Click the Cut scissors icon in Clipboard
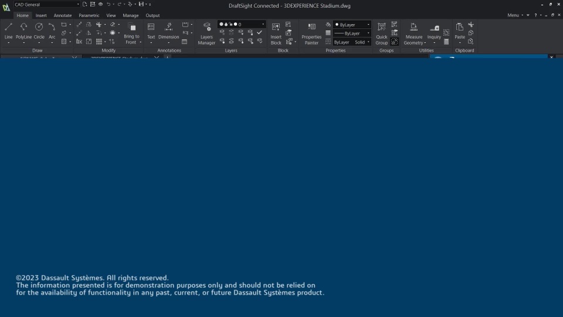Image resolution: width=563 pixels, height=317 pixels. [471, 25]
